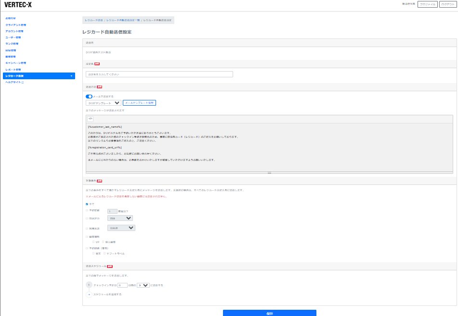Go to レジカード自動送信設定一覧 breadcrumb link
The image size is (458, 316).
123,20
